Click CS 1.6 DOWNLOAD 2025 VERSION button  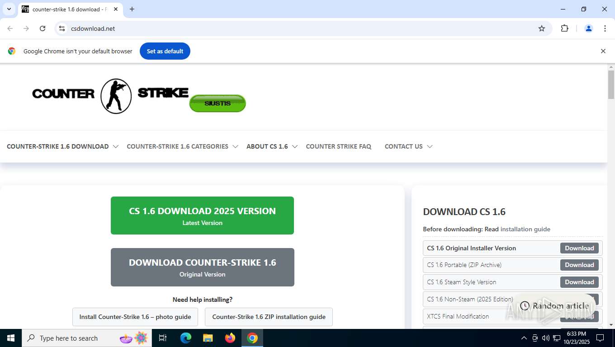pos(202,216)
